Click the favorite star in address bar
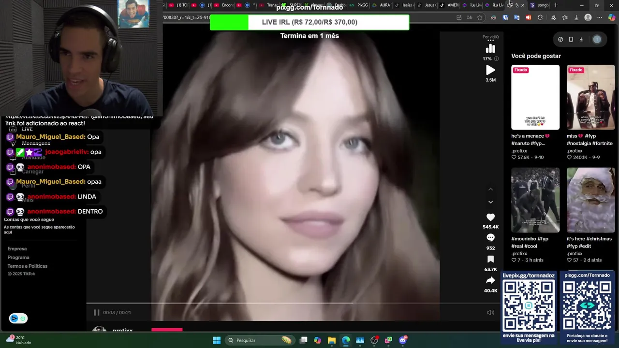 click(x=480, y=18)
